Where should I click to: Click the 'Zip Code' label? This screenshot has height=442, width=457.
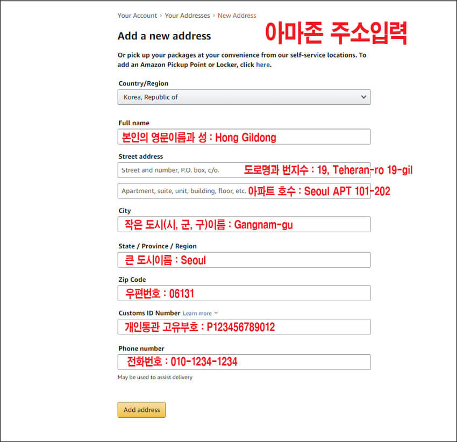[x=132, y=280]
